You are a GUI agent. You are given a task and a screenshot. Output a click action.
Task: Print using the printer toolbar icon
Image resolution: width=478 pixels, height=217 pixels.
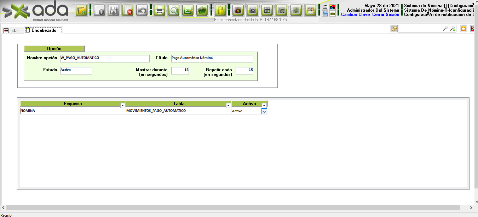click(x=159, y=10)
